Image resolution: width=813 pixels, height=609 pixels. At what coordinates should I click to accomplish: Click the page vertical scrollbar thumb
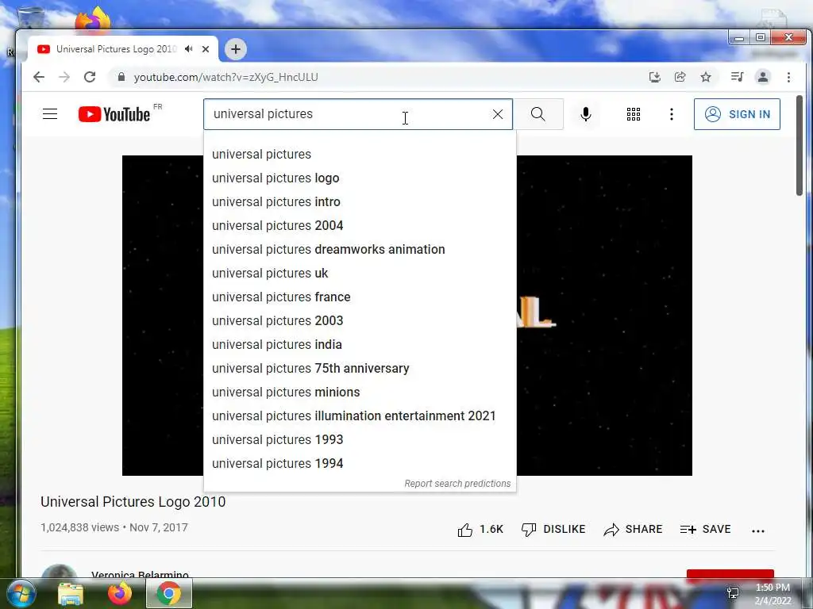[799, 146]
